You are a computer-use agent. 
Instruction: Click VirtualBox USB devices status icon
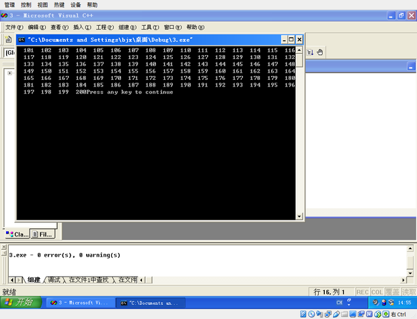tap(336, 314)
